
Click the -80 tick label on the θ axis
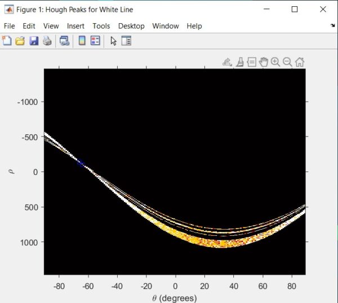tap(59, 286)
